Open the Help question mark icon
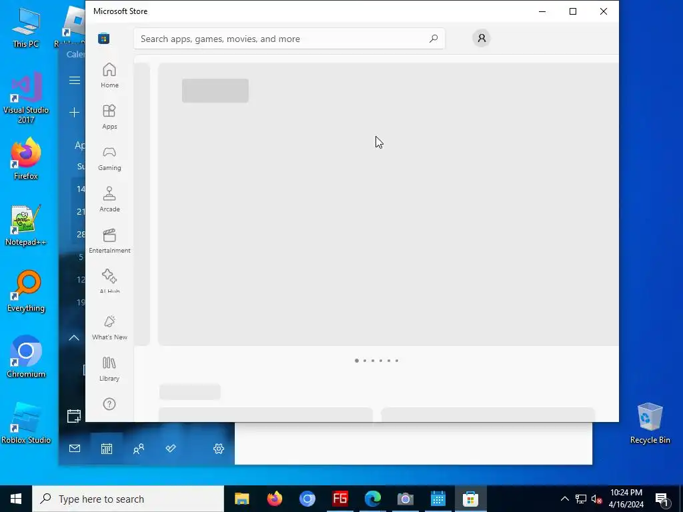The width and height of the screenshot is (683, 512). click(109, 404)
